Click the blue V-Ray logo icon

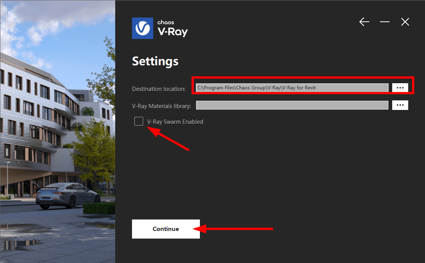[143, 28]
